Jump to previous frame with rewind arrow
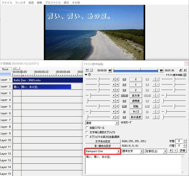The height and width of the screenshot is (176, 189). 110,70
